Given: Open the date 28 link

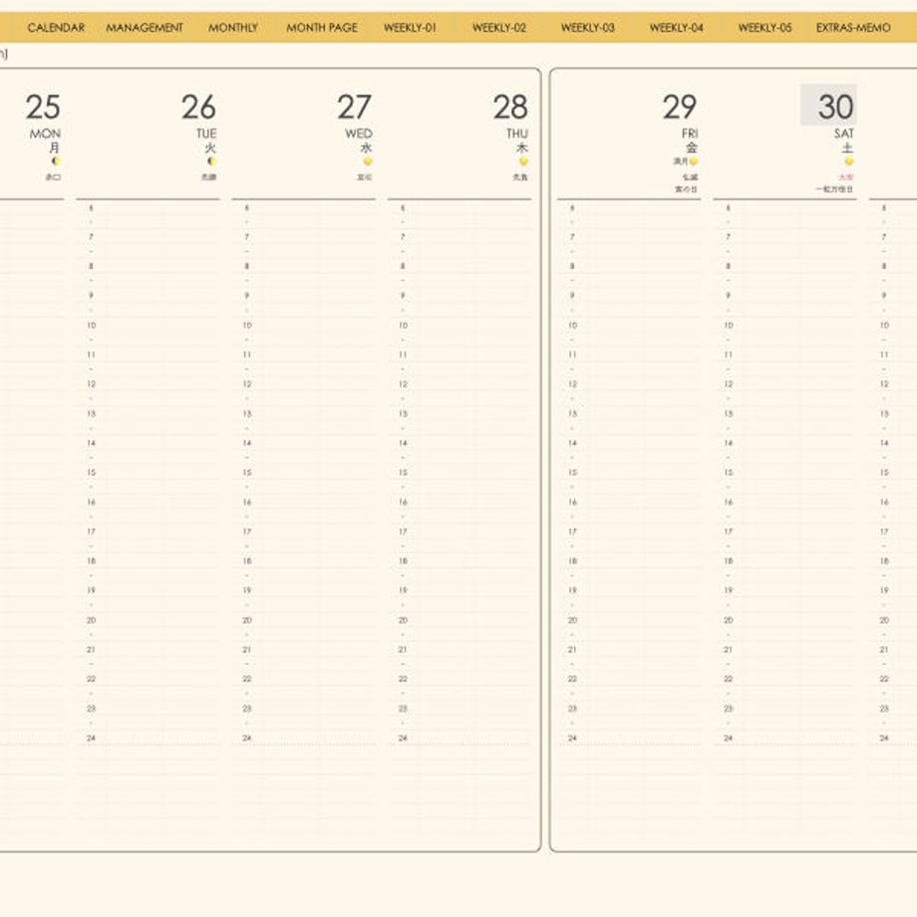Looking at the screenshot, I should [x=510, y=107].
